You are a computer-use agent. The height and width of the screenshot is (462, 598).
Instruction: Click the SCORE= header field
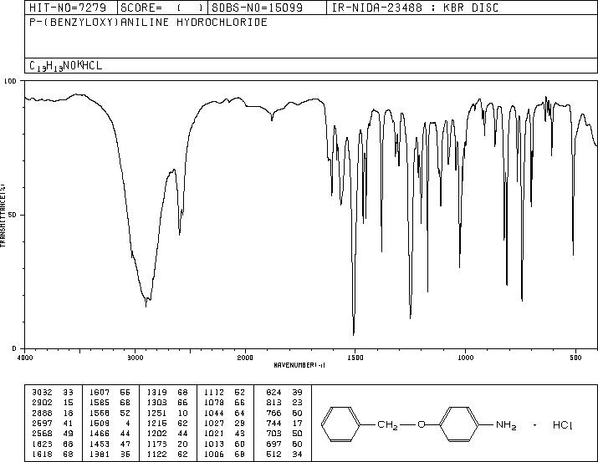point(162,8)
